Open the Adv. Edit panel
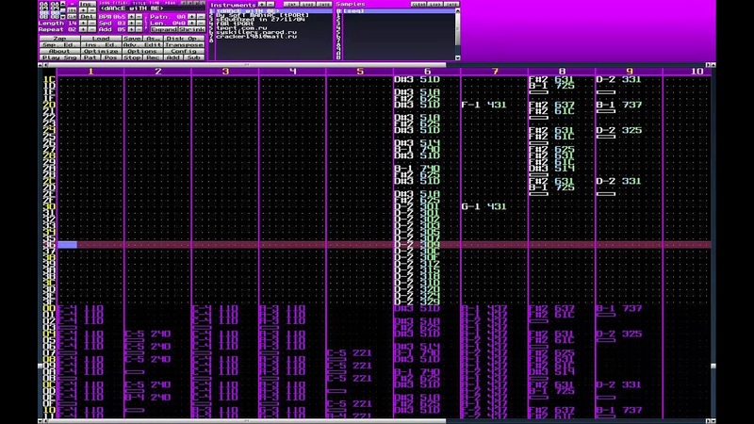The image size is (754, 424). pyautogui.click(x=142, y=44)
